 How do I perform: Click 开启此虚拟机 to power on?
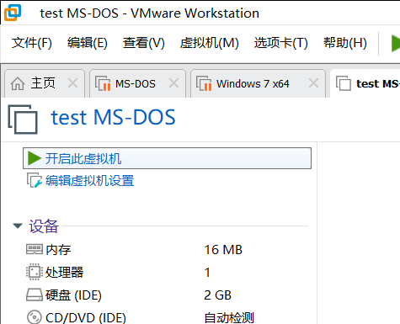click(167, 158)
